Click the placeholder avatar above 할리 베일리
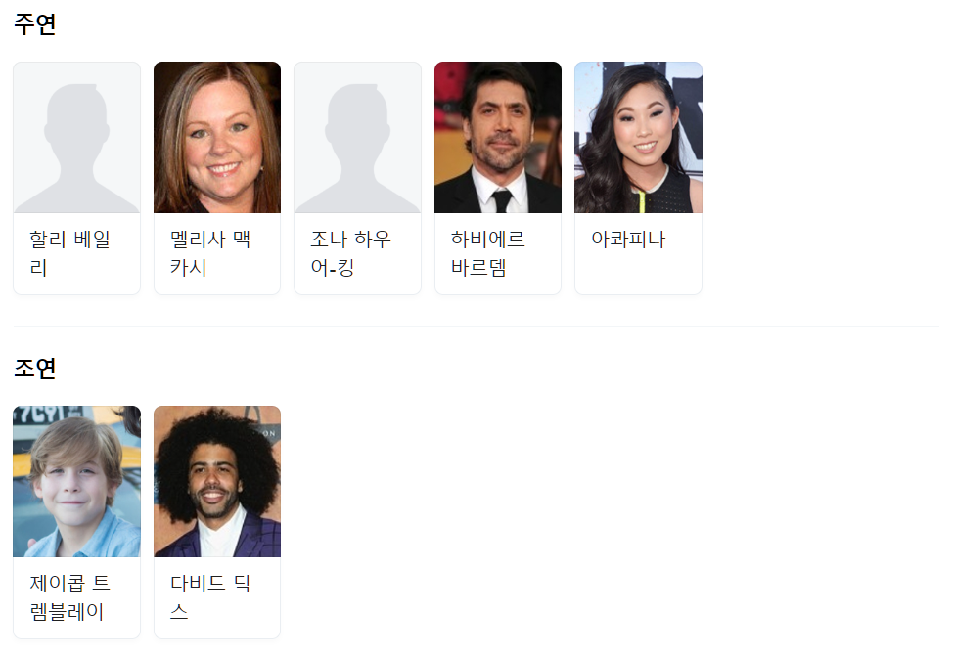 coord(76,137)
